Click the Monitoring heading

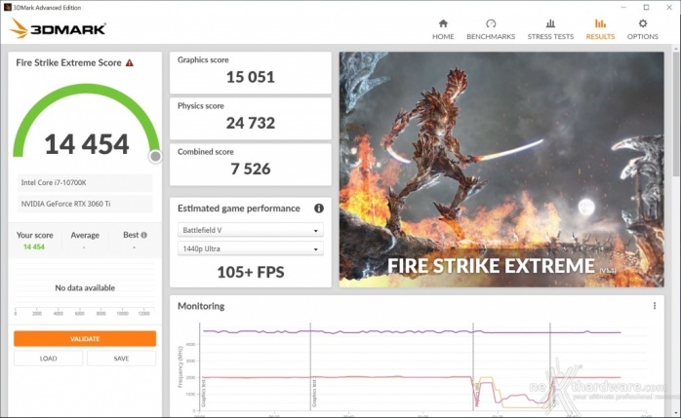coord(201,306)
